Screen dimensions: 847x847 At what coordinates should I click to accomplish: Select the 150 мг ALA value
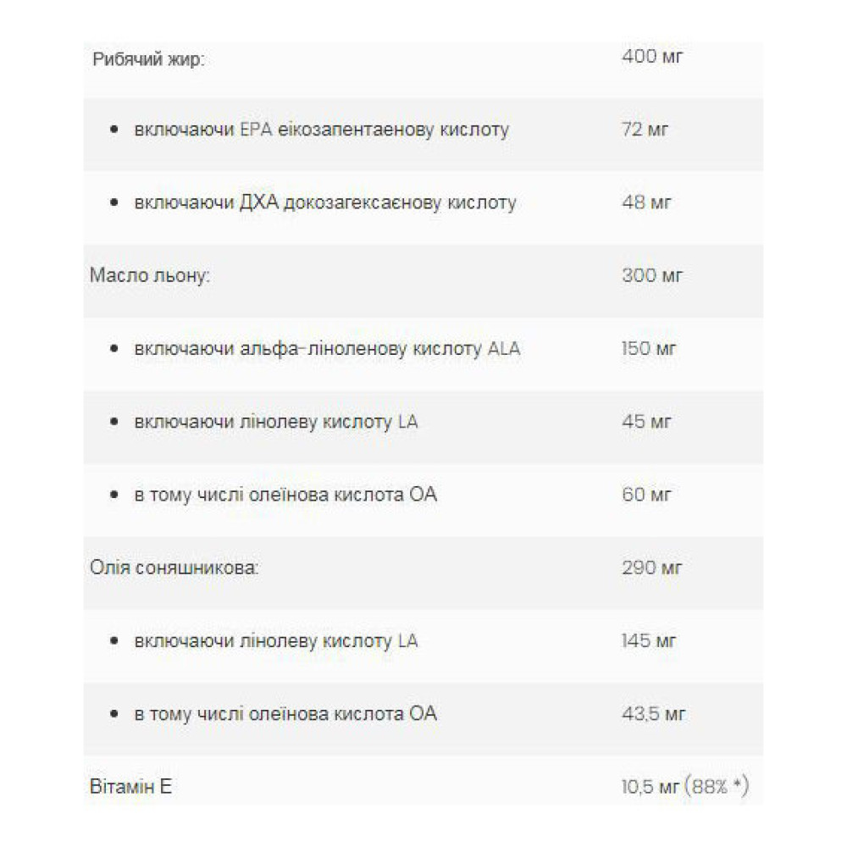pyautogui.click(x=648, y=348)
